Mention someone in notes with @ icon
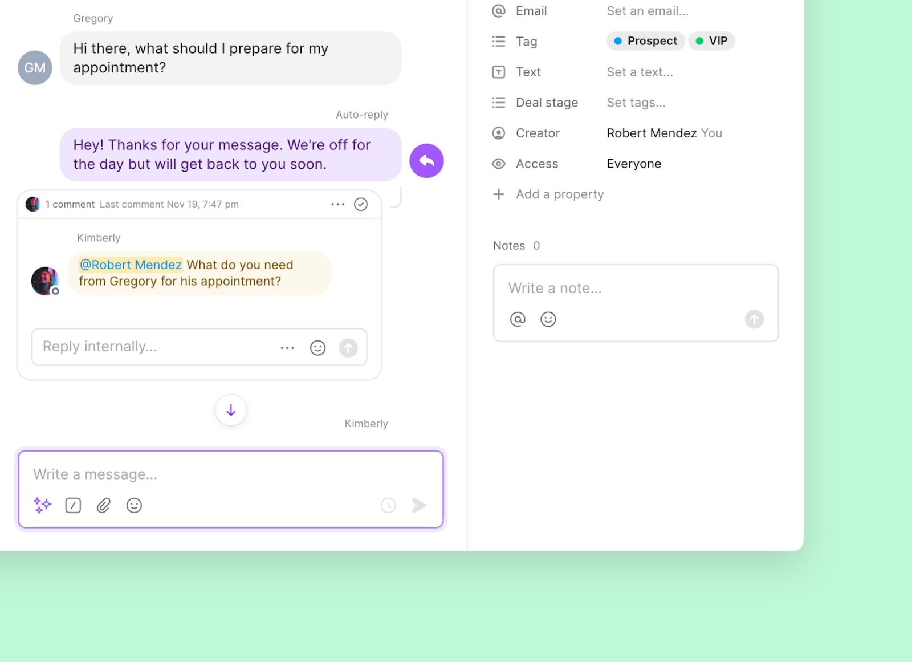 [518, 319]
